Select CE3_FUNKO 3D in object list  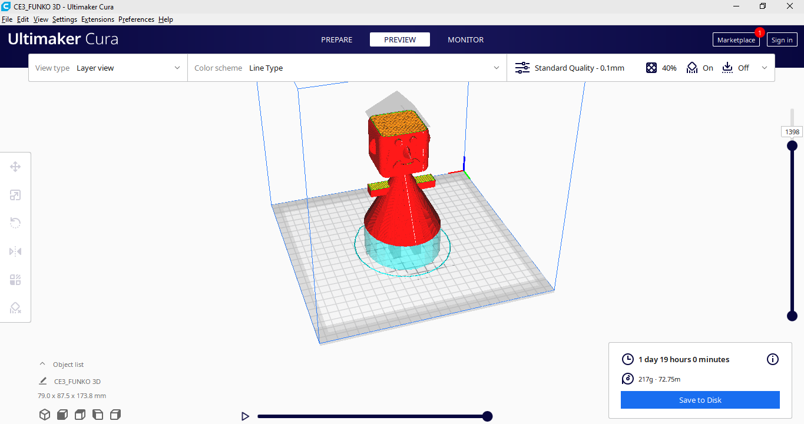point(77,381)
